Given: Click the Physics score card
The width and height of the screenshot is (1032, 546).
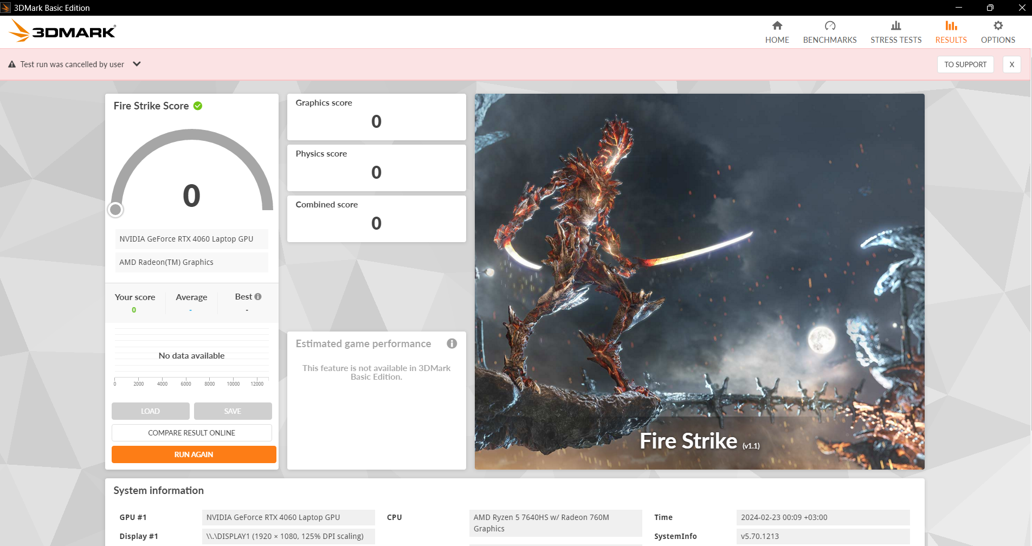Looking at the screenshot, I should [x=376, y=168].
